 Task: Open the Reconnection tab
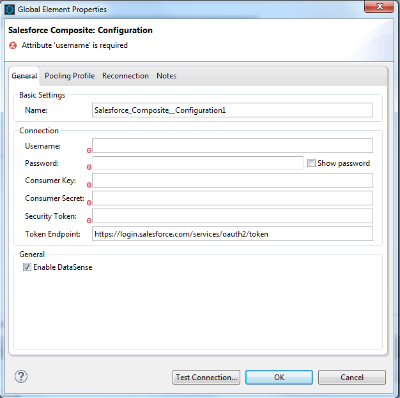point(125,76)
